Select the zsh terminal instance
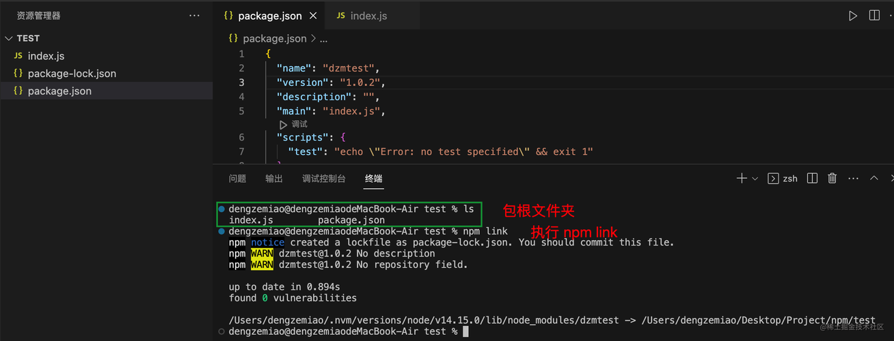The height and width of the screenshot is (341, 894). [783, 179]
